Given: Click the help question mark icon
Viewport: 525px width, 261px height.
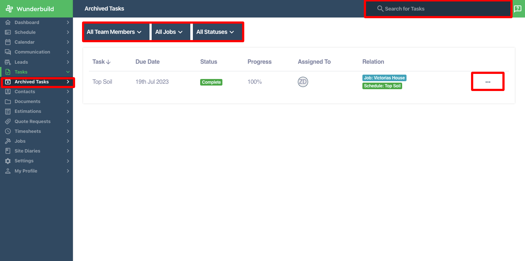Looking at the screenshot, I should 518,9.
